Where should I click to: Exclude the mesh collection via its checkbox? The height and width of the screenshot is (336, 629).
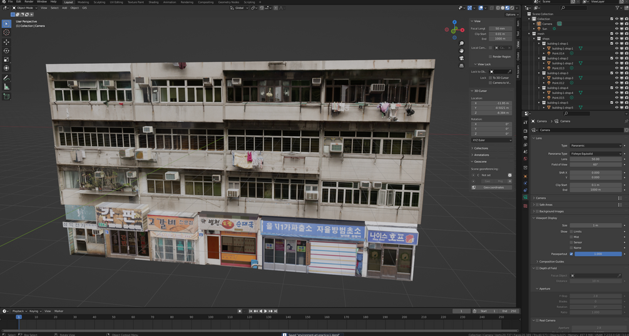(x=611, y=34)
